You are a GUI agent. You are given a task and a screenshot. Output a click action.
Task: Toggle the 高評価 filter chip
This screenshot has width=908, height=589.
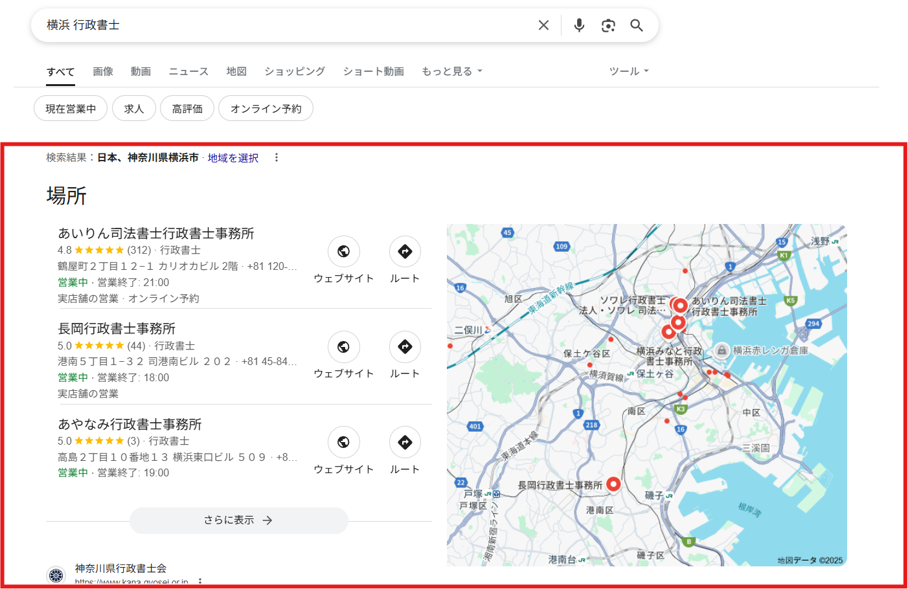(x=187, y=108)
